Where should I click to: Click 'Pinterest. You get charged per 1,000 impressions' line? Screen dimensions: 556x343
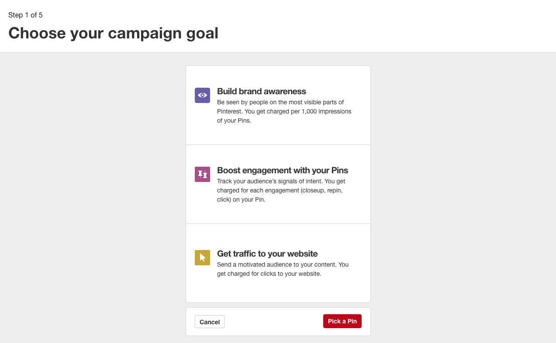284,111
